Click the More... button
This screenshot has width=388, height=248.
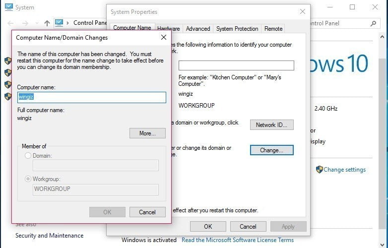(x=147, y=133)
